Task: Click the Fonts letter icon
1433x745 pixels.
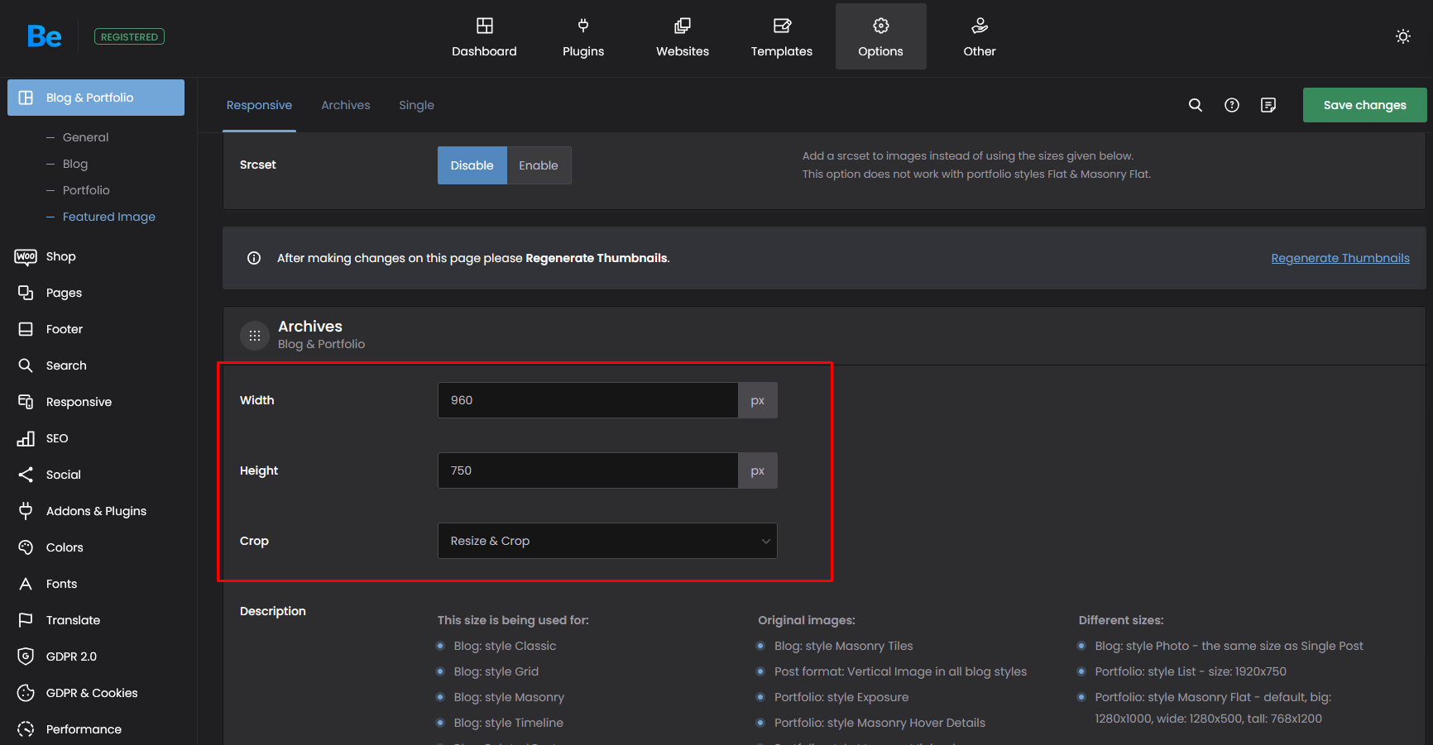Action: (x=26, y=584)
